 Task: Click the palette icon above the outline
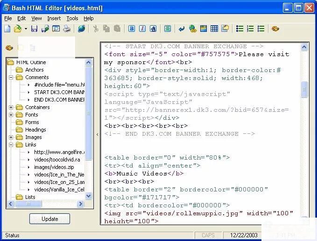pyautogui.click(x=9, y=48)
